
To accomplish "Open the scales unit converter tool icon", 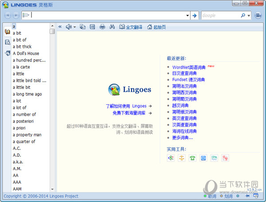I will coord(181,158).
